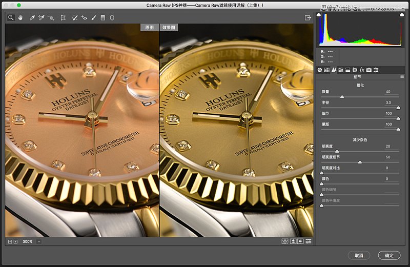
Task: Pick the White Balance eyedropper tool
Action: (x=32, y=17)
